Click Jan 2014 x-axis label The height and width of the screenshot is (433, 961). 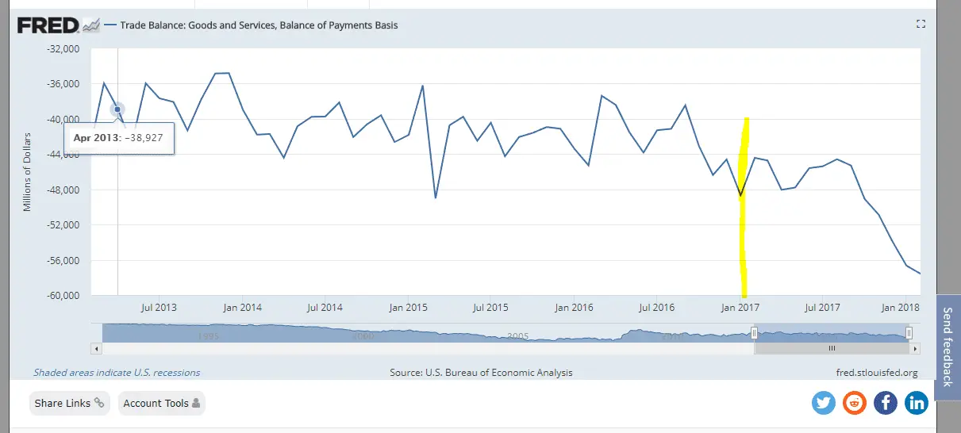tap(243, 307)
